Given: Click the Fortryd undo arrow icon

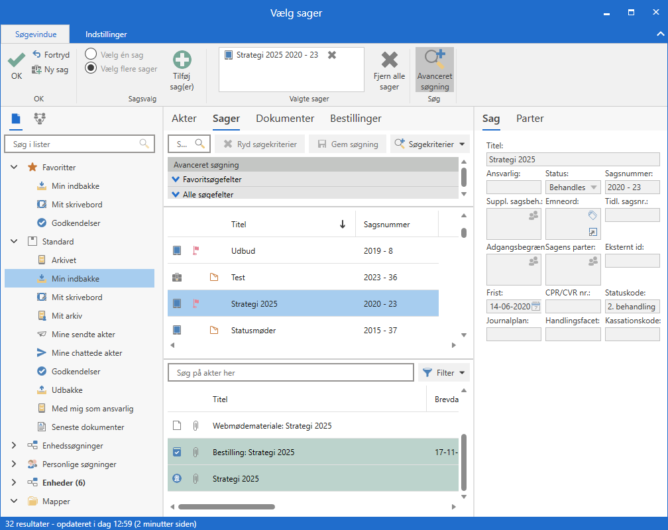Looking at the screenshot, I should [x=38, y=55].
